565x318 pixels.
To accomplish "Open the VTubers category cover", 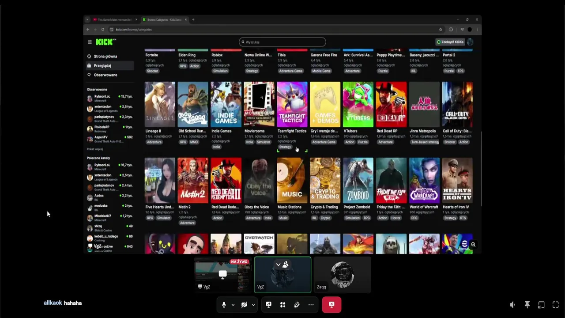I will coord(358,104).
